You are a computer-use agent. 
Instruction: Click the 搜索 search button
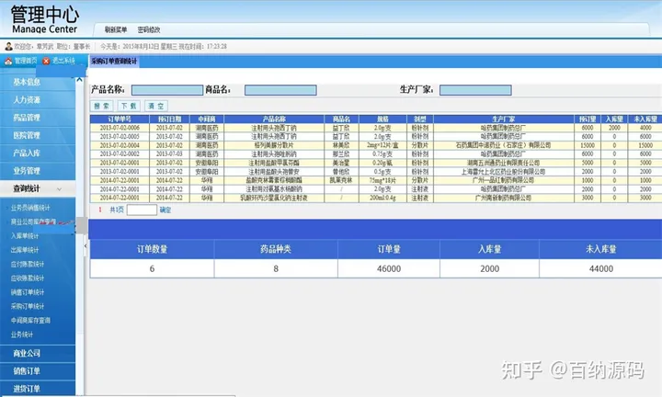(102, 106)
